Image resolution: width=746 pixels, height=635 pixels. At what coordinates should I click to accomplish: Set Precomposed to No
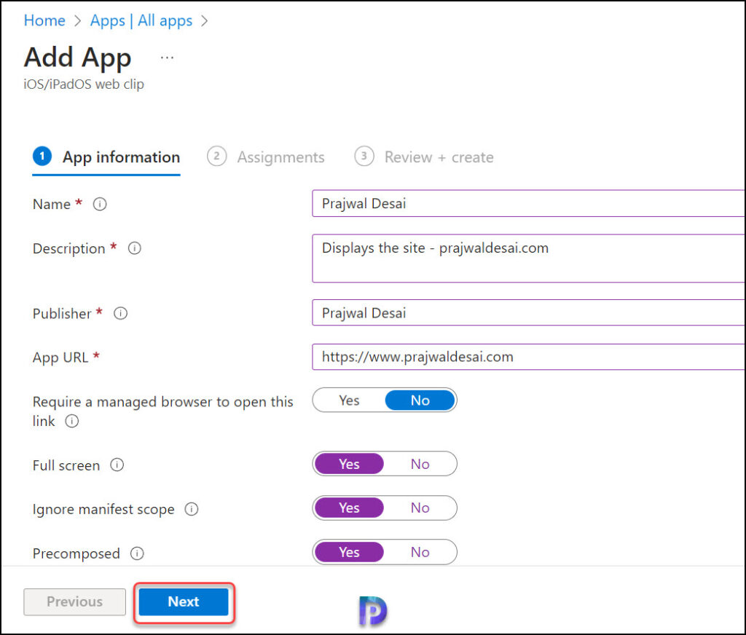click(x=420, y=552)
